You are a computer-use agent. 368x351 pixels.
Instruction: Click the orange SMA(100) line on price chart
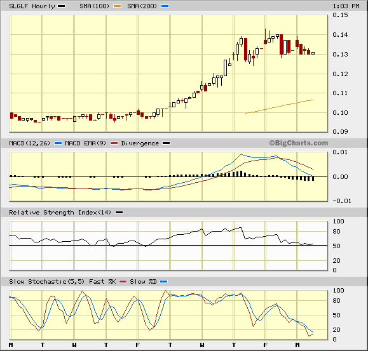[x=279, y=107]
